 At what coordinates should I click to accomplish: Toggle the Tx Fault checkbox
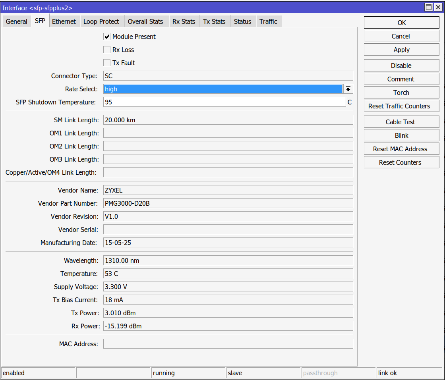click(107, 63)
